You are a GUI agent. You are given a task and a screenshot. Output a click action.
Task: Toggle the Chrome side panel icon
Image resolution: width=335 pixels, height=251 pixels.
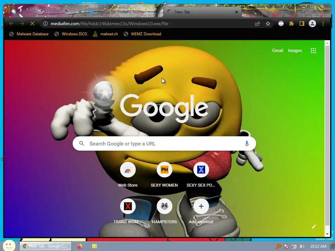click(x=302, y=24)
